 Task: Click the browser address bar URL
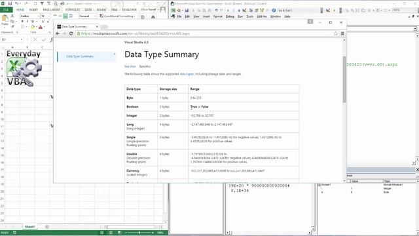tap(136, 33)
